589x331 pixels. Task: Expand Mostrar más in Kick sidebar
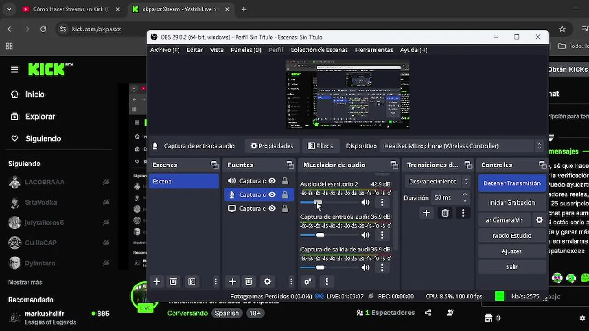(25, 282)
